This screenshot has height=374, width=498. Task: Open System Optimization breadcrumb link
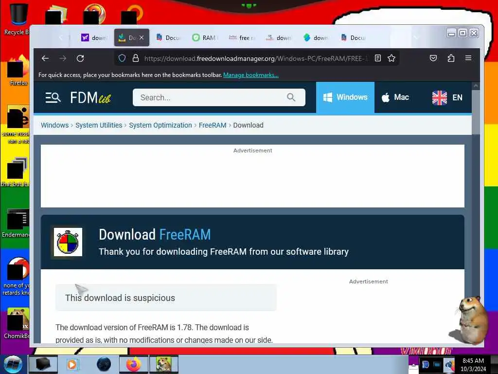(160, 125)
